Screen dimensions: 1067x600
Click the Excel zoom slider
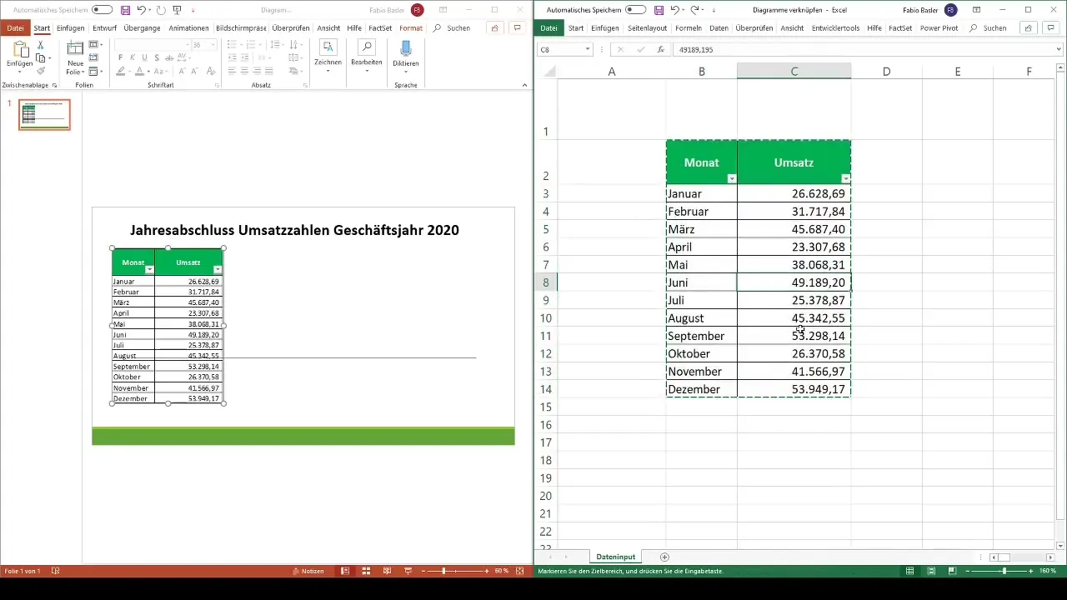pos(998,571)
